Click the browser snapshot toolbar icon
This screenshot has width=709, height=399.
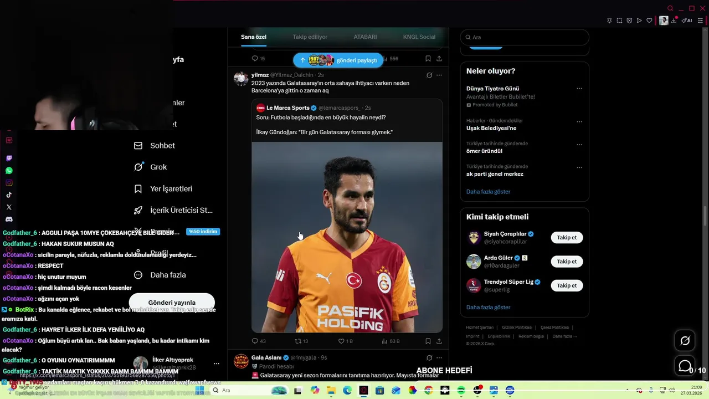(x=619, y=21)
